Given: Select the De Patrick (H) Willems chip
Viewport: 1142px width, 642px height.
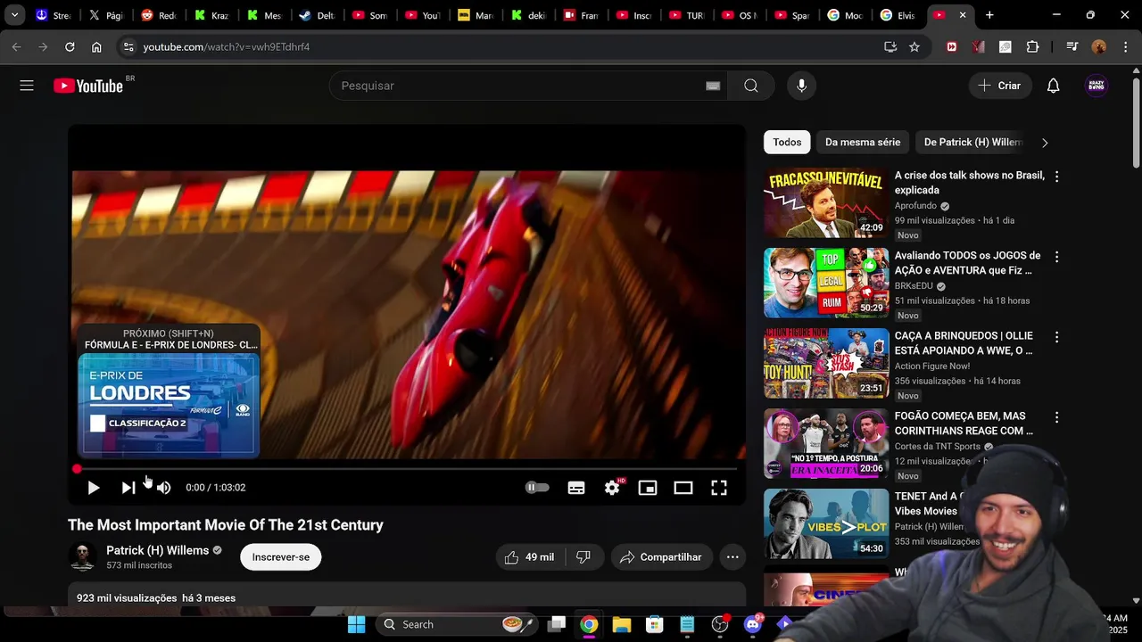Looking at the screenshot, I should coord(972,142).
